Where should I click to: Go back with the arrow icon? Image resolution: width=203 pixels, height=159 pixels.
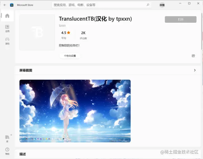(x=5, y=5)
